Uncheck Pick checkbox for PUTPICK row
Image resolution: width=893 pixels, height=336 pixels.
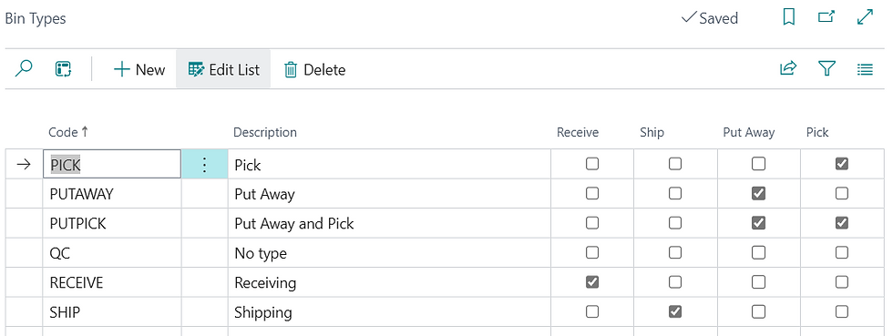coord(841,223)
